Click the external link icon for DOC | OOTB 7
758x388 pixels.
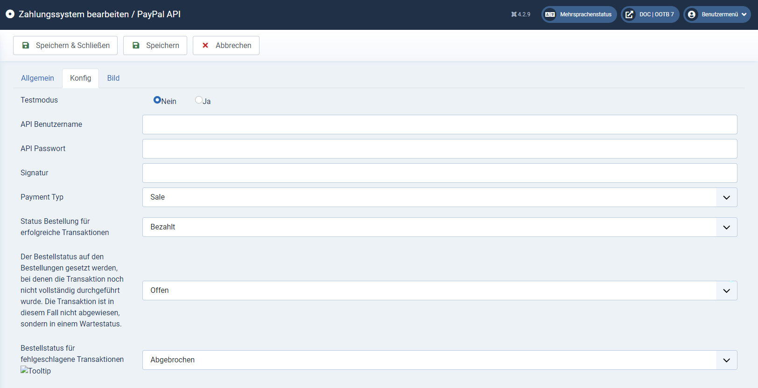630,14
